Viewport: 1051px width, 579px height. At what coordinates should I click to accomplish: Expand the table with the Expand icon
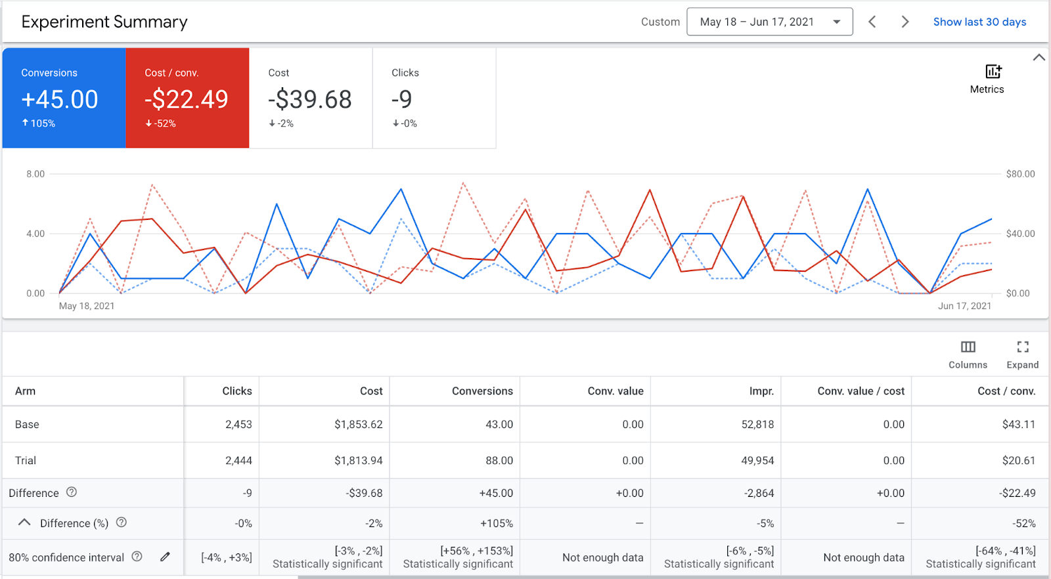[1023, 347]
